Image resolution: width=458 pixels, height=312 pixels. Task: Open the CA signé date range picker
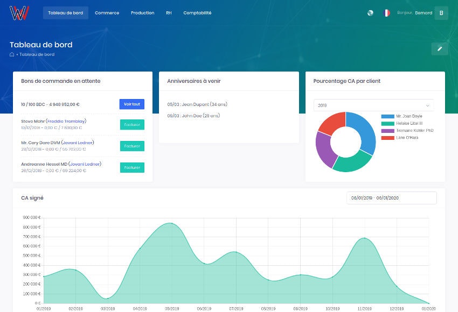(391, 197)
